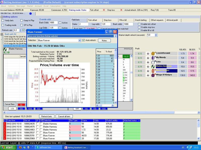Adjust Market depth refresh spinner
The image size is (201, 150).
pyautogui.click(x=156, y=35)
